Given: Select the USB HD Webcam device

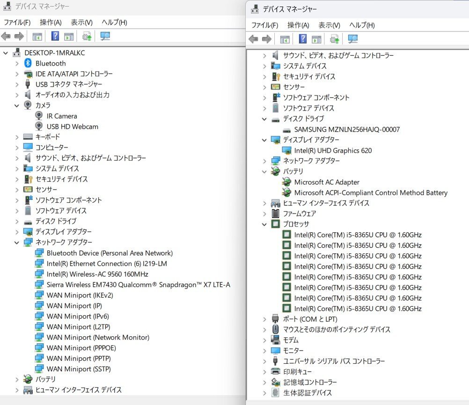Looking at the screenshot, I should point(72,126).
